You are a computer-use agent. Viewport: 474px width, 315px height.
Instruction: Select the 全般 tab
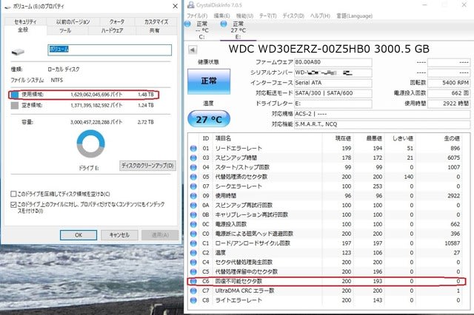pyautogui.click(x=23, y=30)
